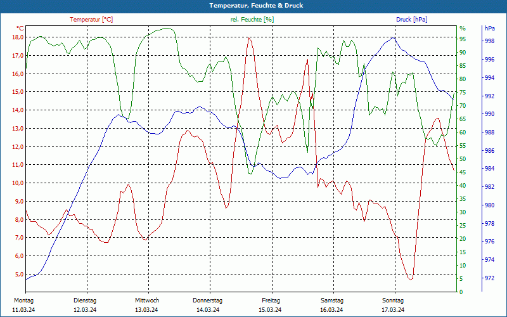This screenshot has width=507, height=317.
Task: Click the '65' humidity axis value
Action: (x=463, y=119)
